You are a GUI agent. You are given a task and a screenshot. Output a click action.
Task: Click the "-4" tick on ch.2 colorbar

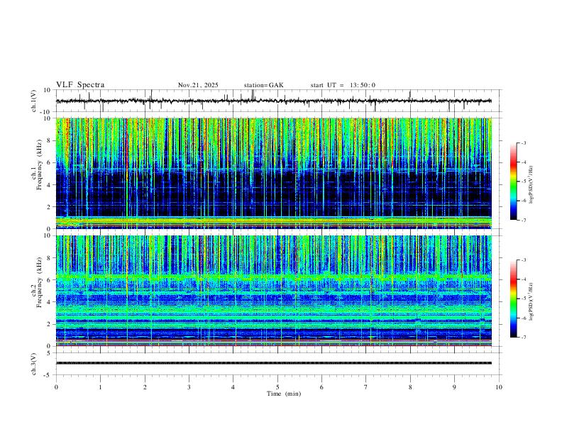pos(523,279)
